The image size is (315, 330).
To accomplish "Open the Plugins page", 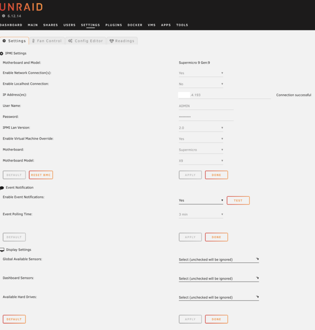I will coord(114,25).
